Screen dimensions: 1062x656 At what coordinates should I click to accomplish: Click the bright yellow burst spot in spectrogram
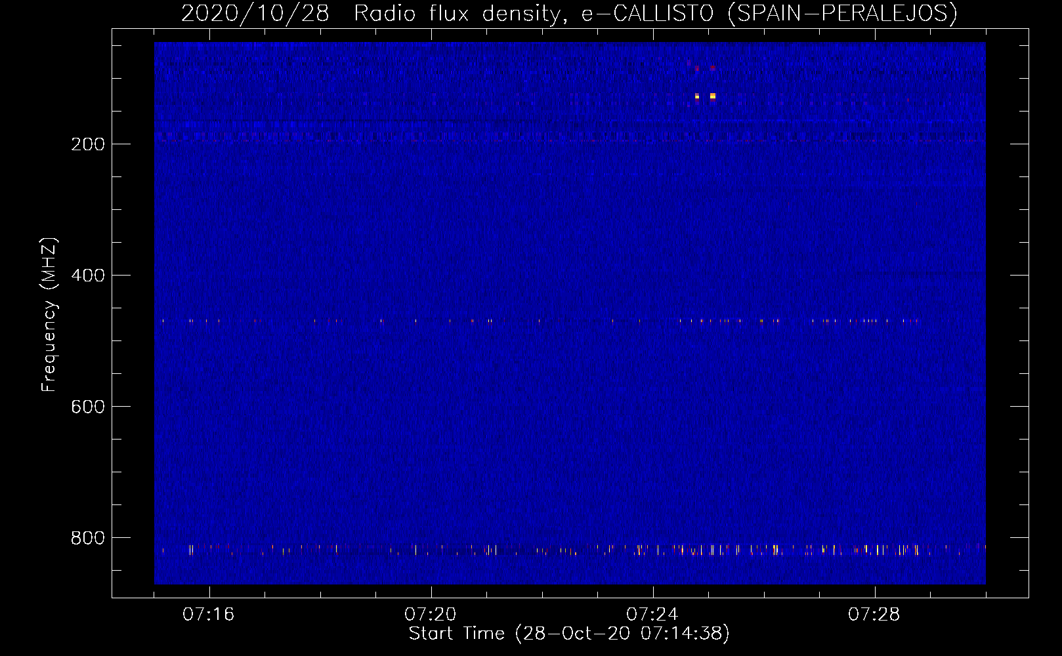tap(712, 96)
